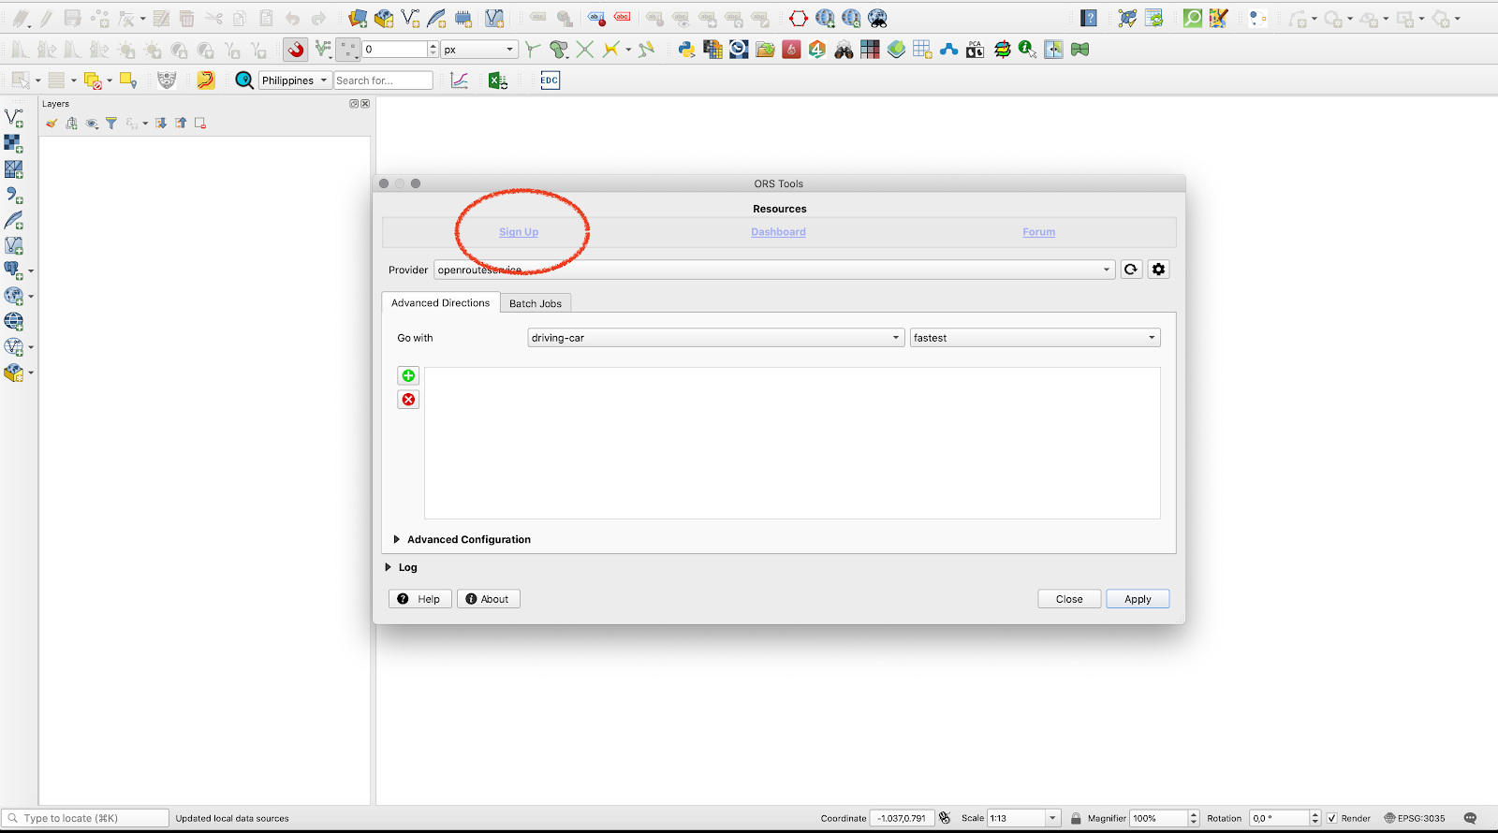The width and height of the screenshot is (1498, 833).
Task: Open the driving-car profile dropdown
Action: click(715, 338)
